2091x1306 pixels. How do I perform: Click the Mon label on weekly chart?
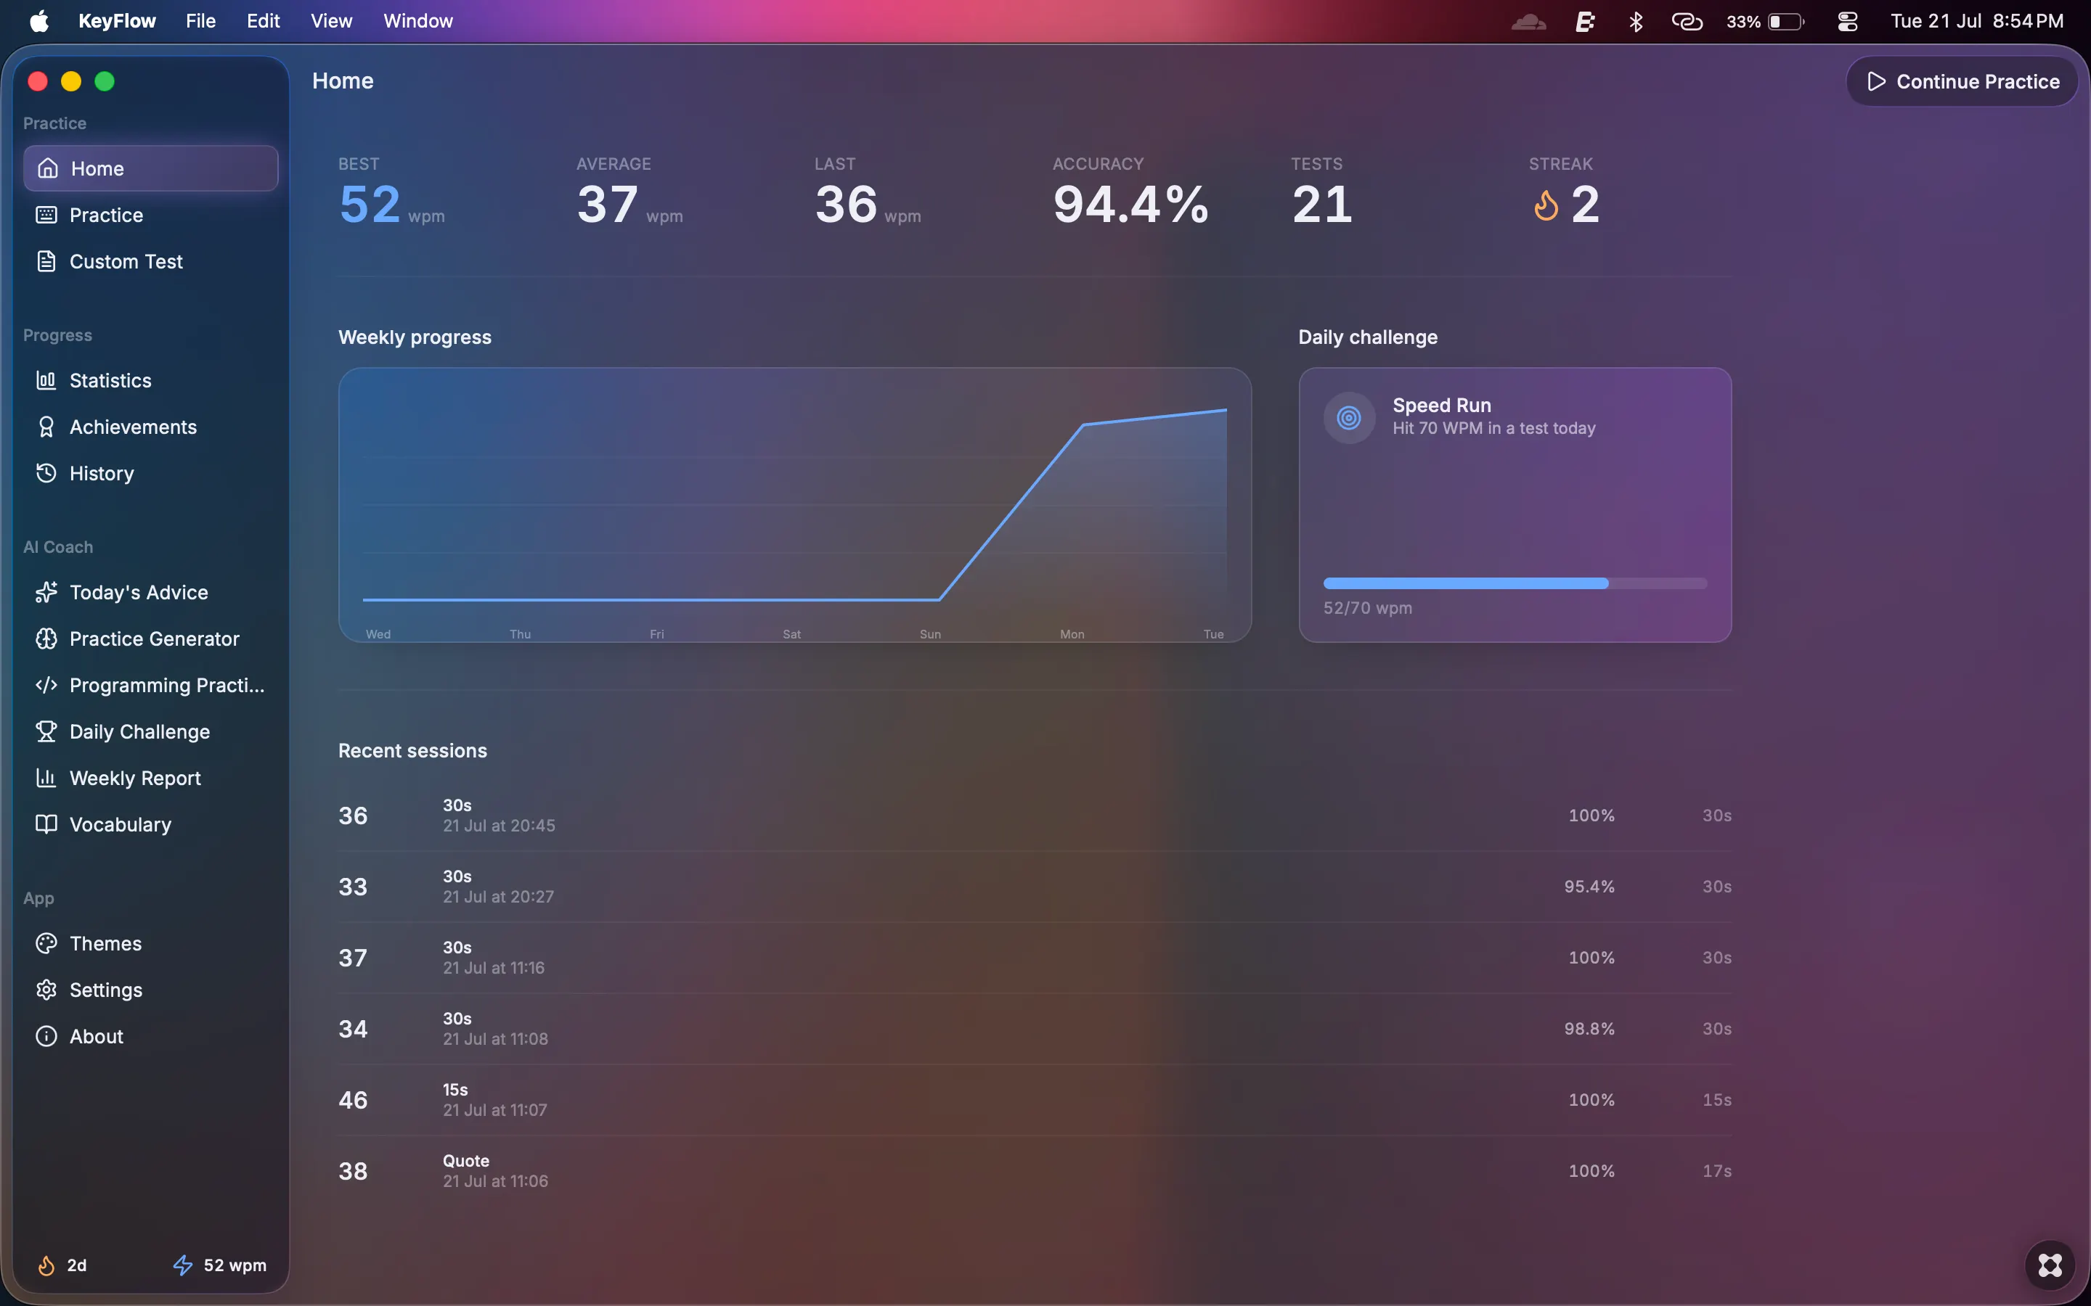pyautogui.click(x=1072, y=634)
